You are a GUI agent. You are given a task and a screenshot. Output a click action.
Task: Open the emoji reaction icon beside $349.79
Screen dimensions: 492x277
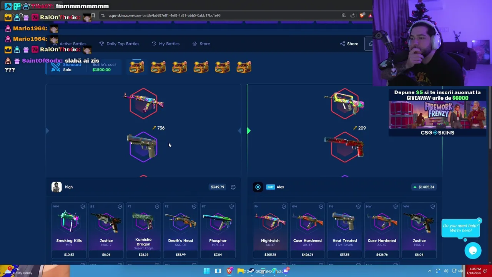[233, 187]
